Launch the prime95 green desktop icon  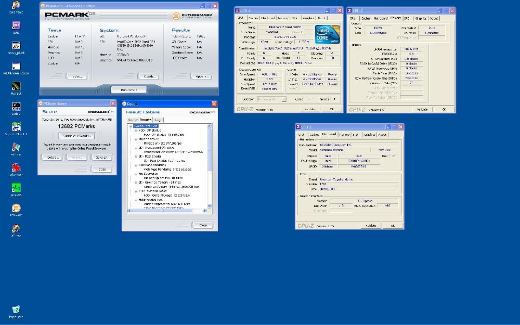pos(16,188)
